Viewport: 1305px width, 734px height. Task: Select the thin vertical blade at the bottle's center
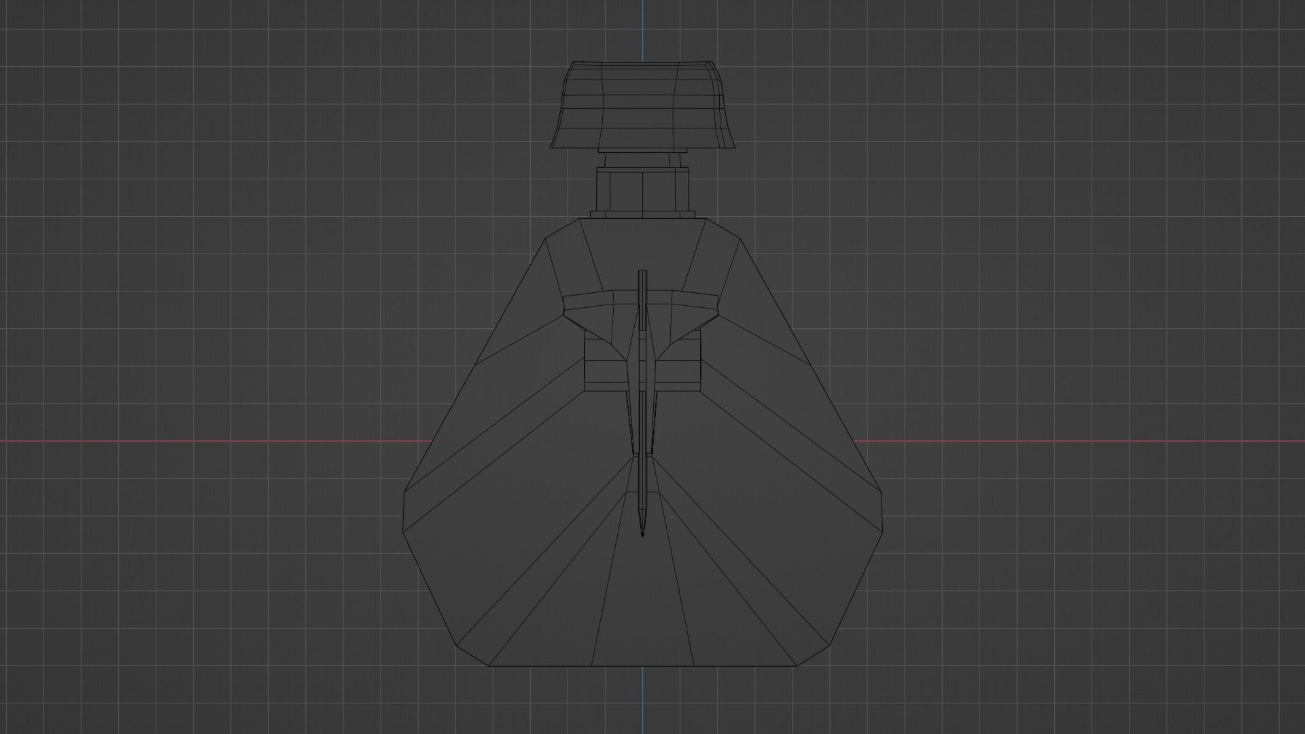[642, 404]
